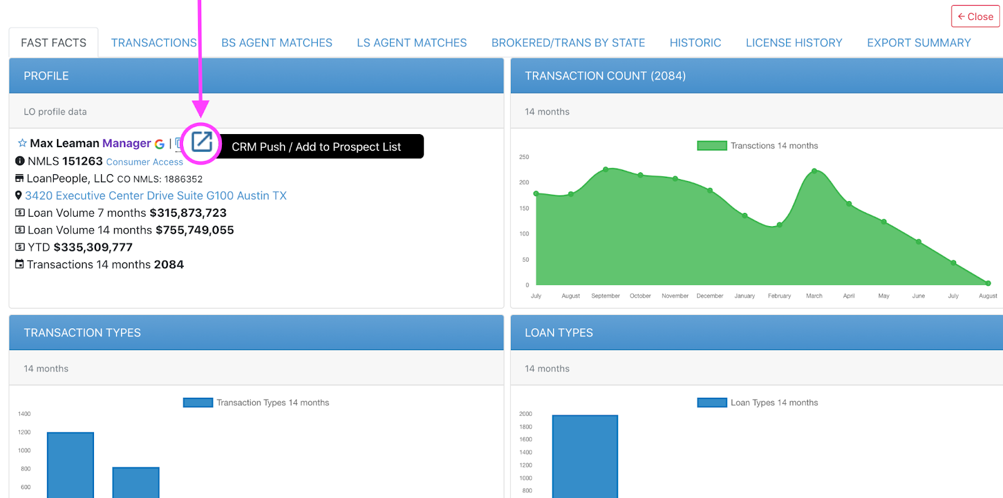
Task: Click the CO NMLS: 1886352 text
Action: pyautogui.click(x=160, y=179)
